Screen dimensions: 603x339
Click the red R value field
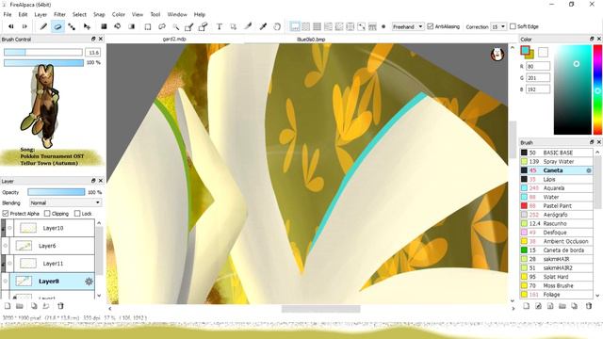point(538,66)
